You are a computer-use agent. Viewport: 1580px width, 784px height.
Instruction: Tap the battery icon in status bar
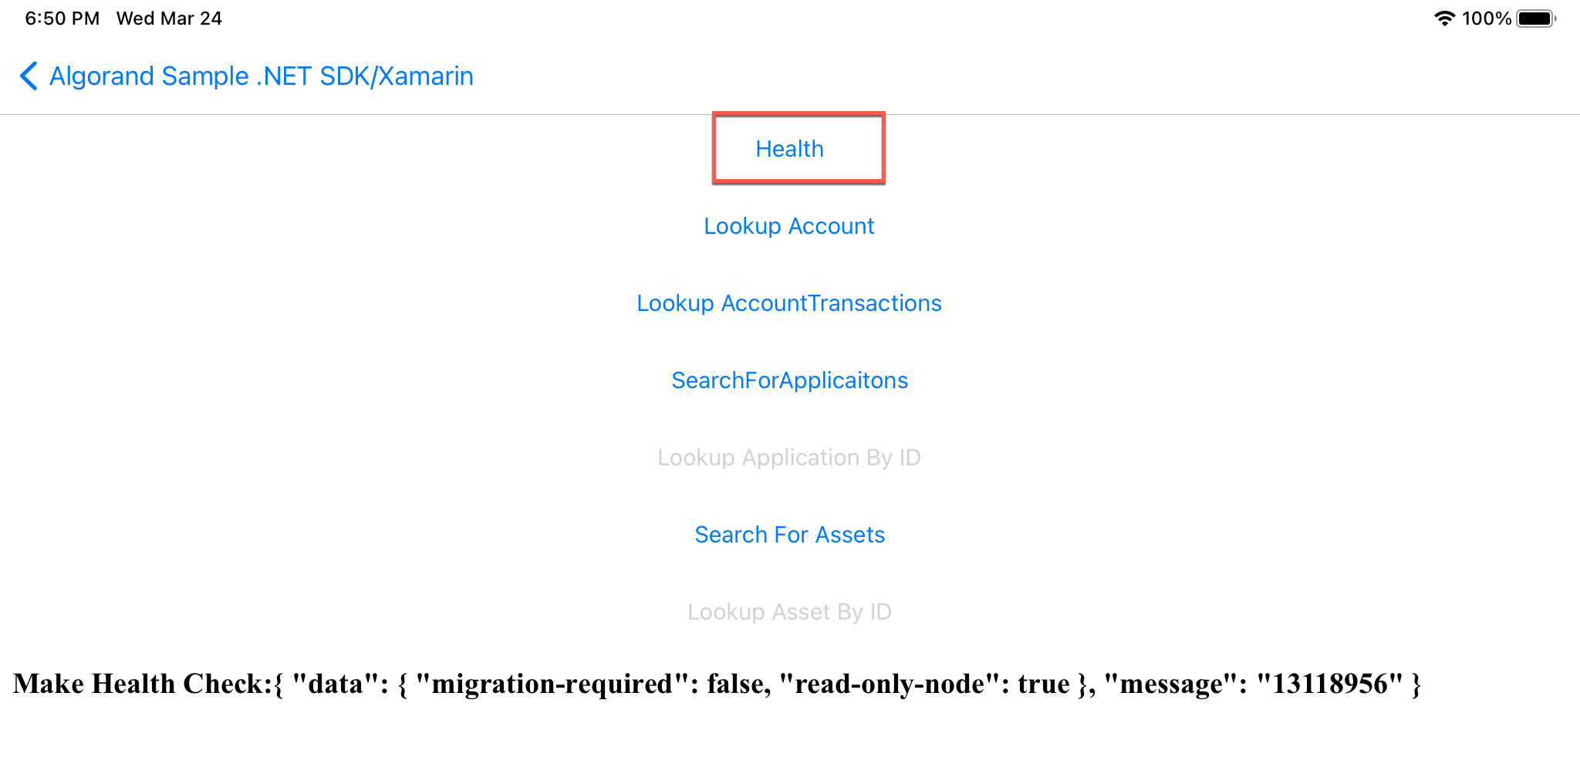[1537, 19]
